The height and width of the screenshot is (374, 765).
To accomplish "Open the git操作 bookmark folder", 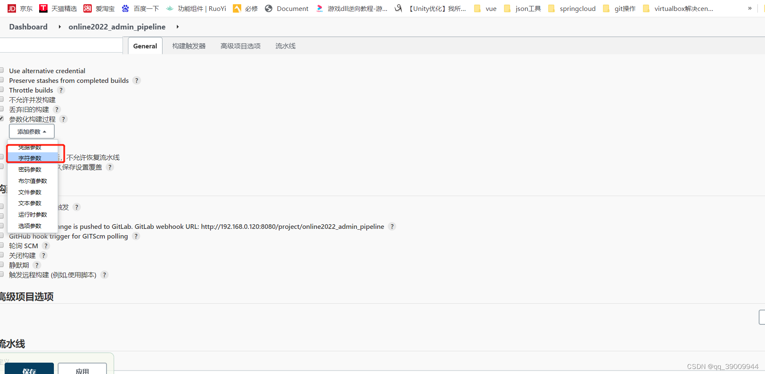I will point(619,8).
